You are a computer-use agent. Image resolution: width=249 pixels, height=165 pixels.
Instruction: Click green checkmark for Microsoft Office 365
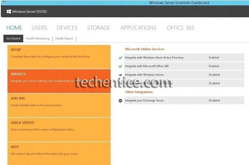coord(120,66)
